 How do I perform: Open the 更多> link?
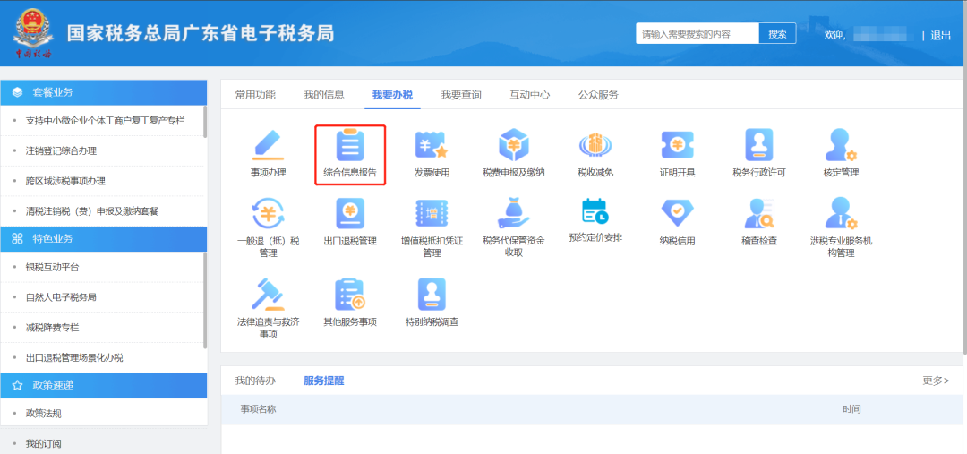click(935, 381)
